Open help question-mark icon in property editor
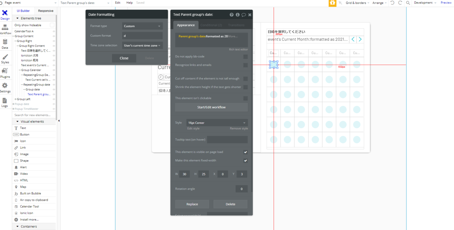 click(232, 15)
